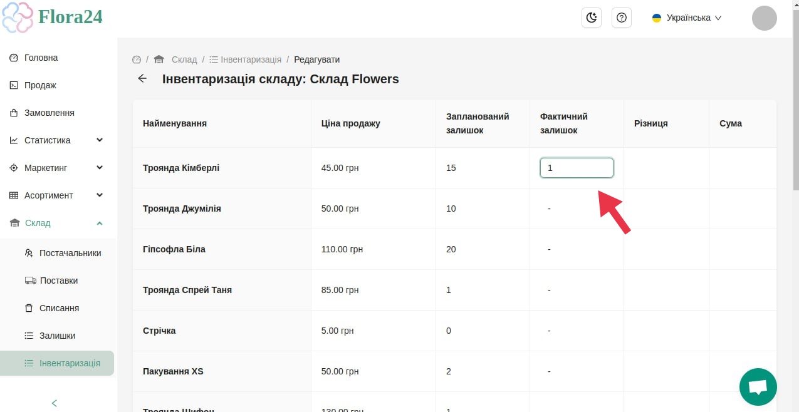Click the dashboard breadcrumb icon
The width and height of the screenshot is (799, 412).
point(137,59)
